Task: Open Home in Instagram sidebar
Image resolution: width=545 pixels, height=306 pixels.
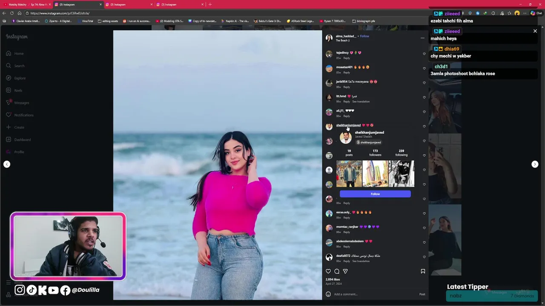Action: click(x=15, y=54)
